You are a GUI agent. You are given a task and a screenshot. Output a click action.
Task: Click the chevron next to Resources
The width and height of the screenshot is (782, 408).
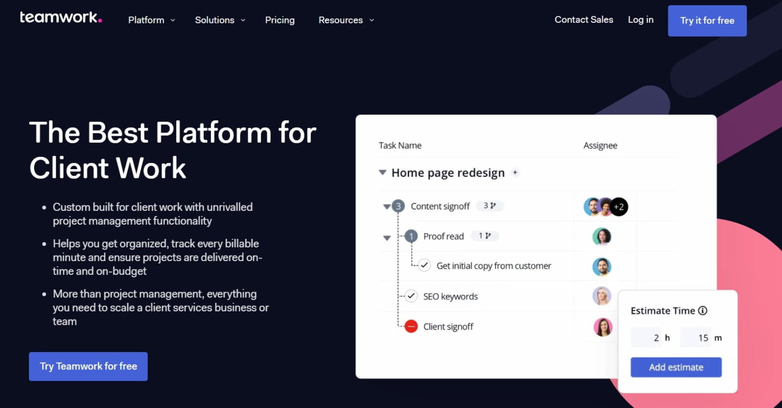coord(372,20)
